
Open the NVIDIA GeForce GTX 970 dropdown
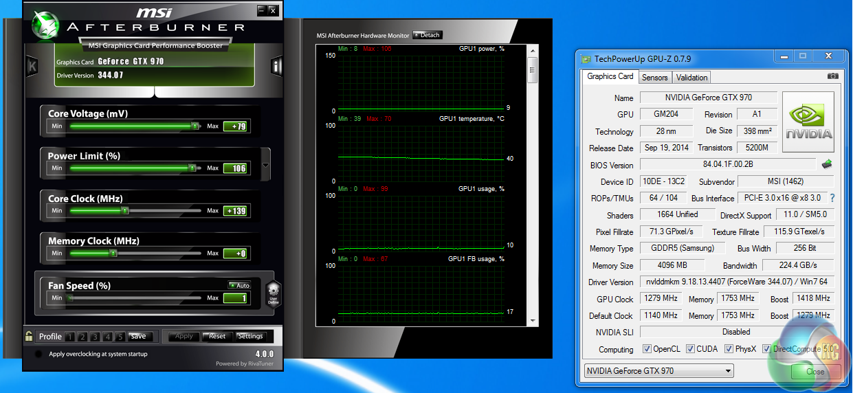pos(658,371)
